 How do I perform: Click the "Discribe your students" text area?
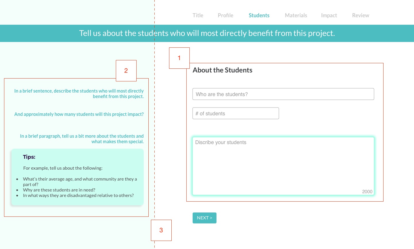point(283,166)
